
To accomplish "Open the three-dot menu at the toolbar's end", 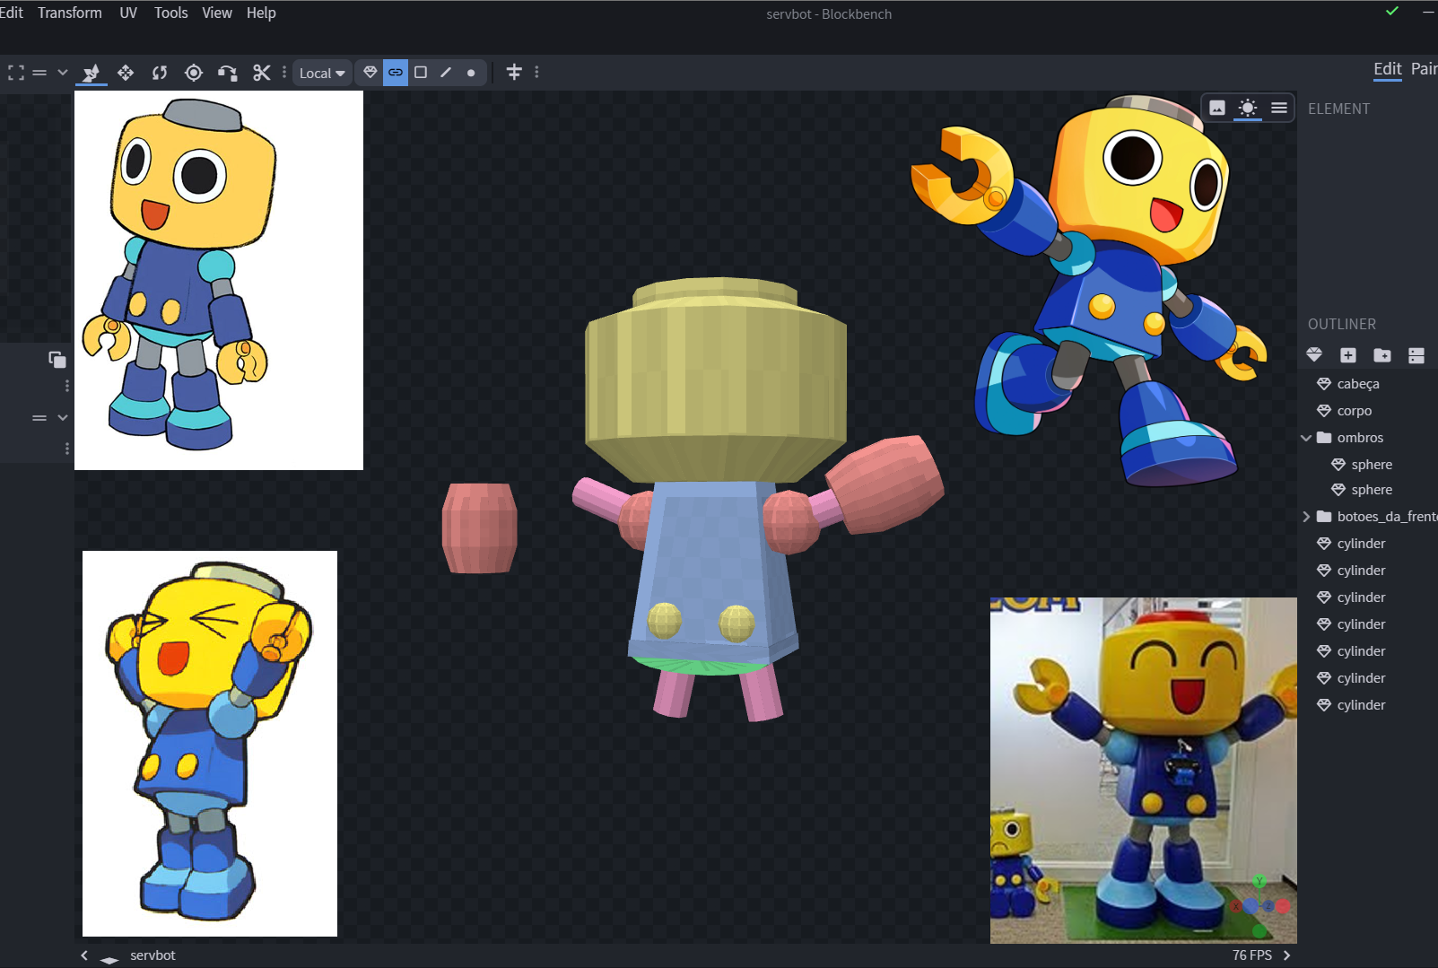I will [x=537, y=72].
